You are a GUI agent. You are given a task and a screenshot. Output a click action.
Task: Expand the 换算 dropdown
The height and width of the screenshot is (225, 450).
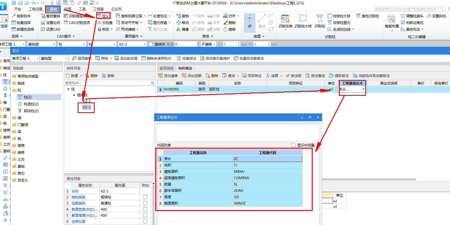[281, 76]
